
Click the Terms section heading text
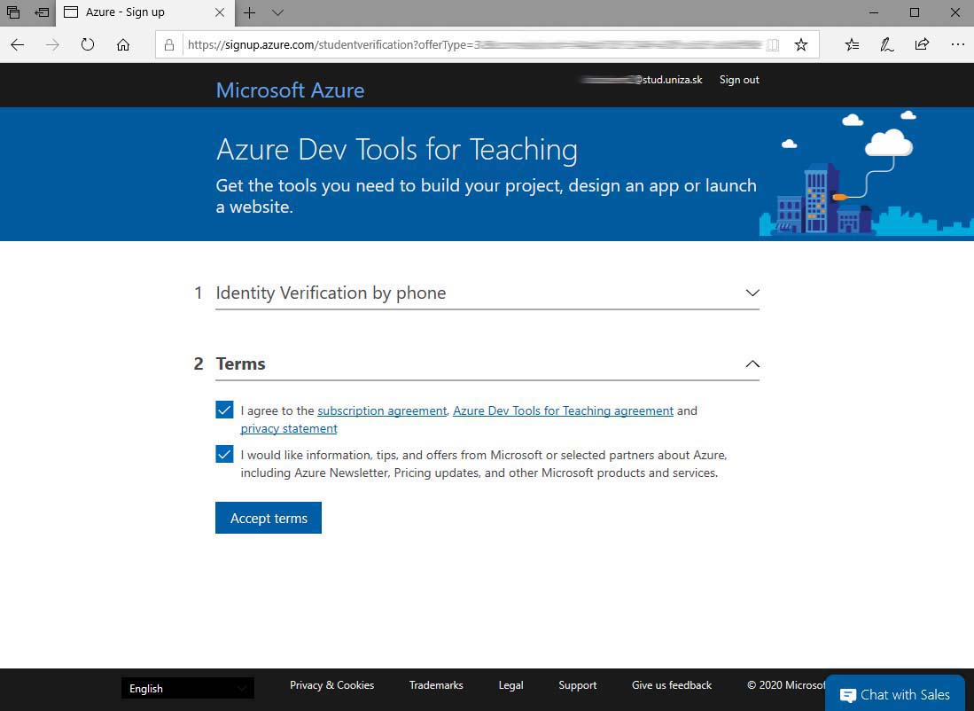coord(240,363)
